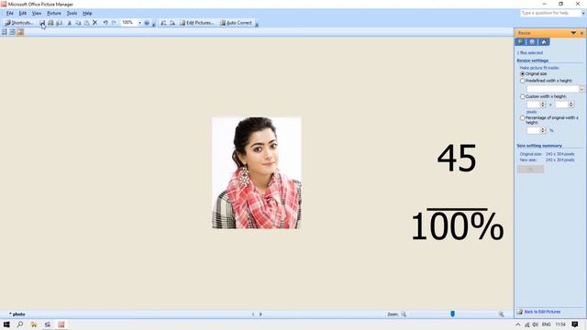The height and width of the screenshot is (330, 587).
Task: Click the Delete X icon in toolbar
Action: tap(94, 23)
